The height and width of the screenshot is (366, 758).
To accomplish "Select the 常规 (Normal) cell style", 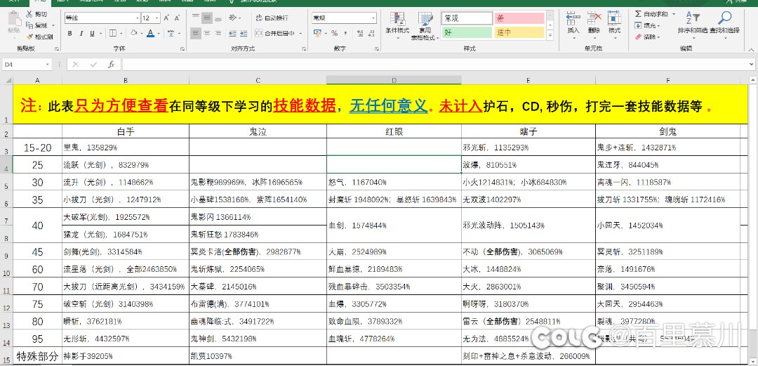I will point(467,18).
